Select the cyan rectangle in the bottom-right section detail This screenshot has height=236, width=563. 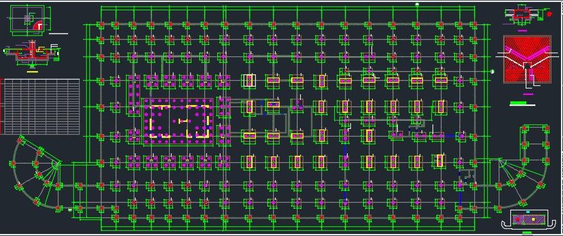(x=528, y=212)
